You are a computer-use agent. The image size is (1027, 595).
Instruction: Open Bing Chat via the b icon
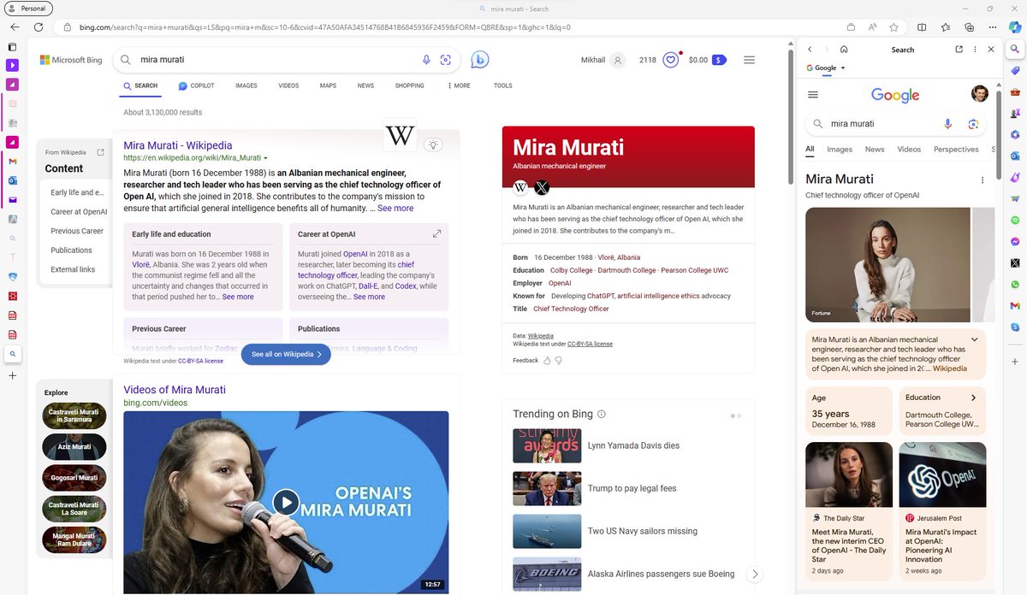[480, 58]
